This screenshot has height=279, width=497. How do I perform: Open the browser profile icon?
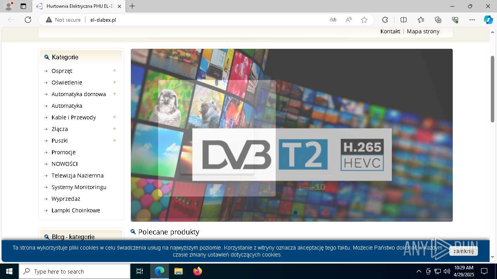9,6
